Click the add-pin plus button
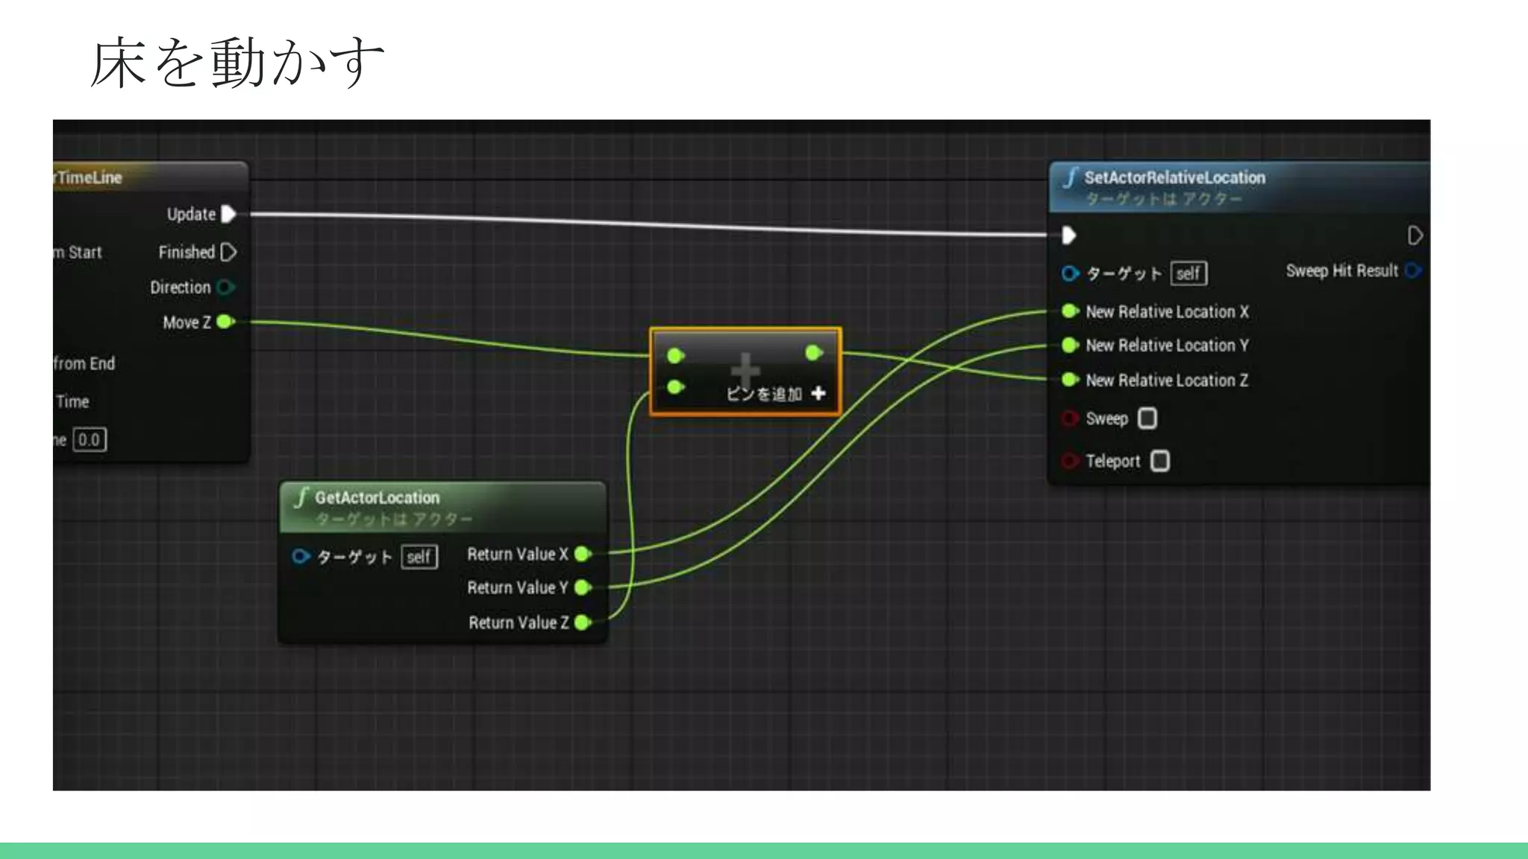The image size is (1528, 859). click(818, 393)
